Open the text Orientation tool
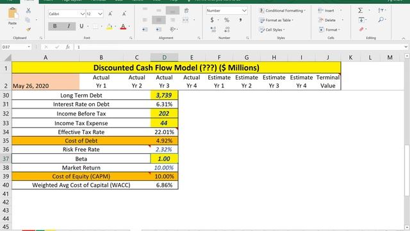Viewport: 410px width, 231px height. pos(172,30)
